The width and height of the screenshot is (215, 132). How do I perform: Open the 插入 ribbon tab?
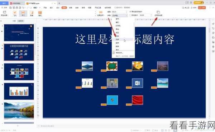click(51, 8)
